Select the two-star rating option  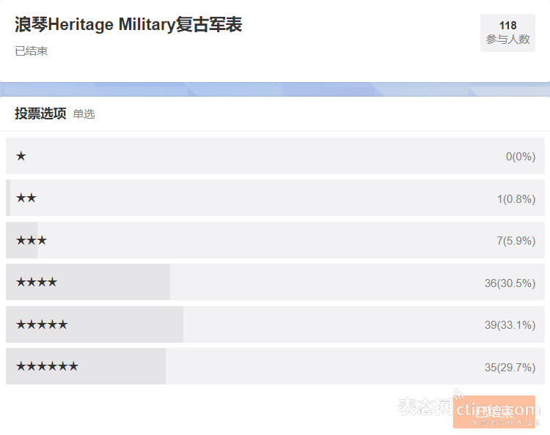tap(26, 198)
